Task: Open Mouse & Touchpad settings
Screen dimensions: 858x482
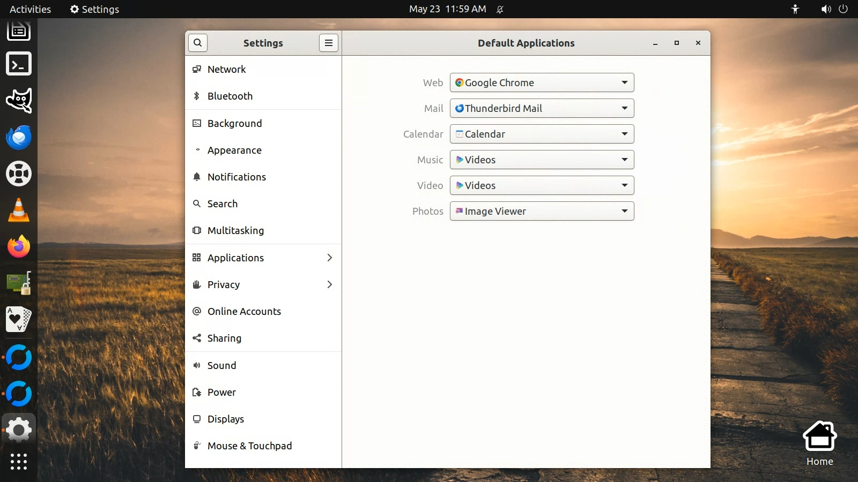Action: pyautogui.click(x=249, y=446)
